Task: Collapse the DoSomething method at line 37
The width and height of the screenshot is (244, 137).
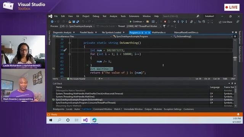Action: (69, 43)
